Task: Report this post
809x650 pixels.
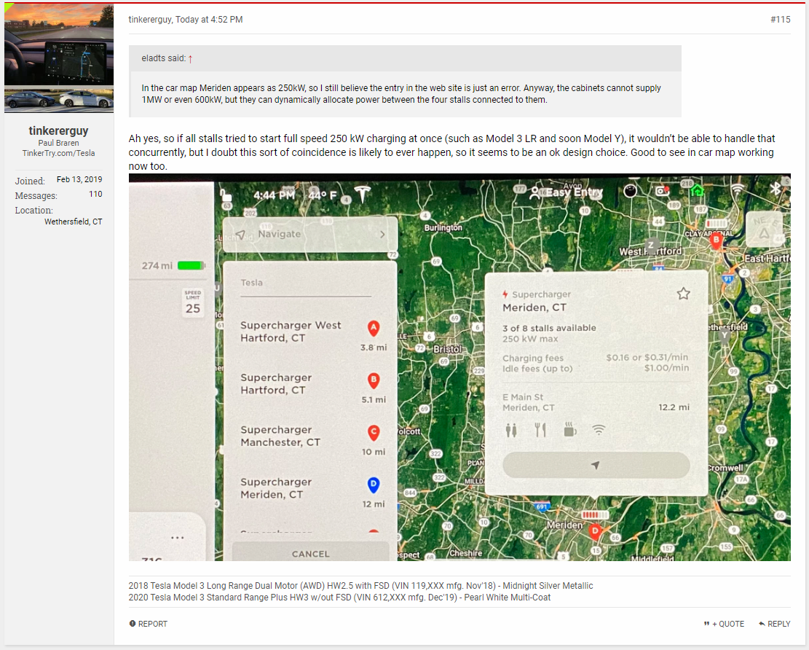Action: click(148, 624)
